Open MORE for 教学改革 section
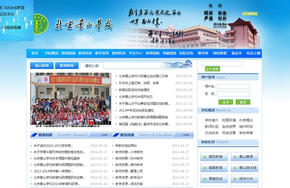 click(186, 135)
